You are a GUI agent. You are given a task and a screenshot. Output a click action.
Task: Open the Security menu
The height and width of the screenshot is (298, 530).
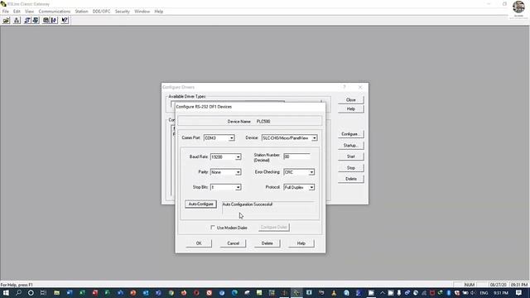[x=123, y=12]
